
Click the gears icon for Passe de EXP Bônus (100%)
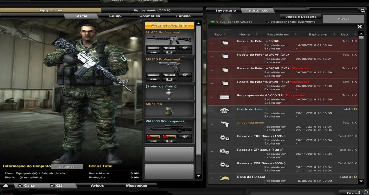224,138
